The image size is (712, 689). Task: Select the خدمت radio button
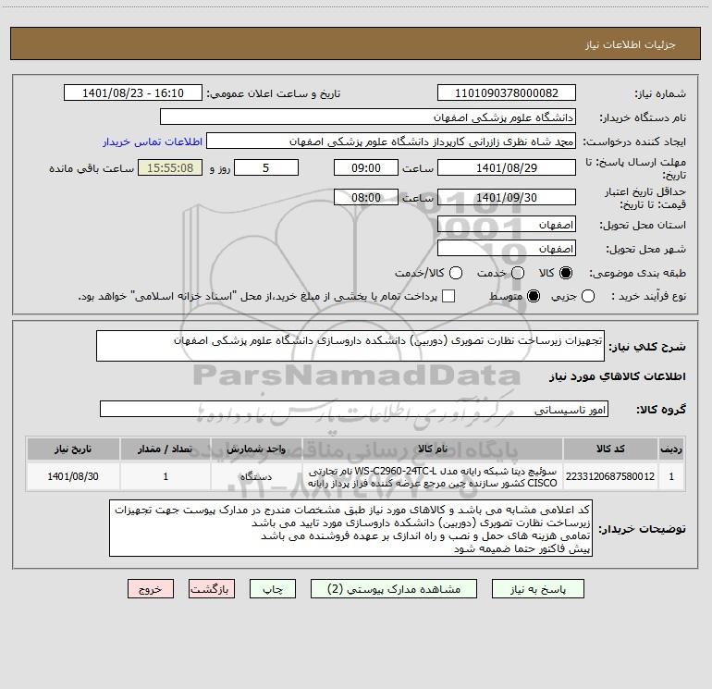coord(518,273)
